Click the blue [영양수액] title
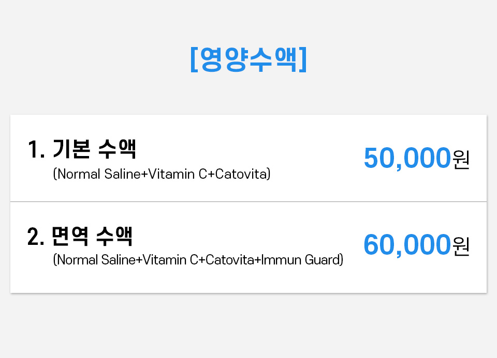The image size is (497, 358). pyautogui.click(x=248, y=60)
